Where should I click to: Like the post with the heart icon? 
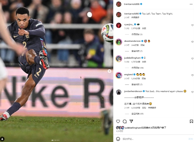[x=118, y=121]
